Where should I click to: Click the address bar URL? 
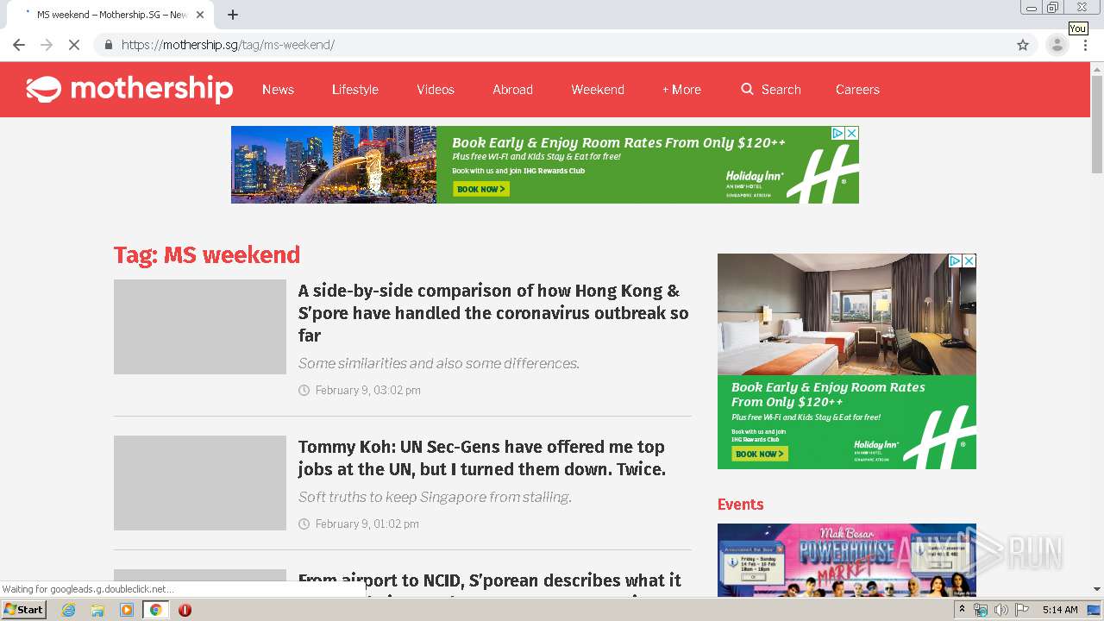click(x=228, y=45)
